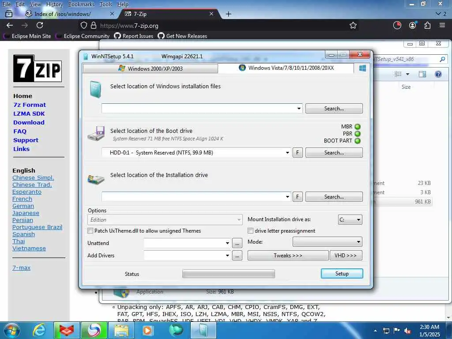Click the BOOT PART green status indicator
Image resolution: width=452 pixels, height=339 pixels.
click(x=358, y=141)
